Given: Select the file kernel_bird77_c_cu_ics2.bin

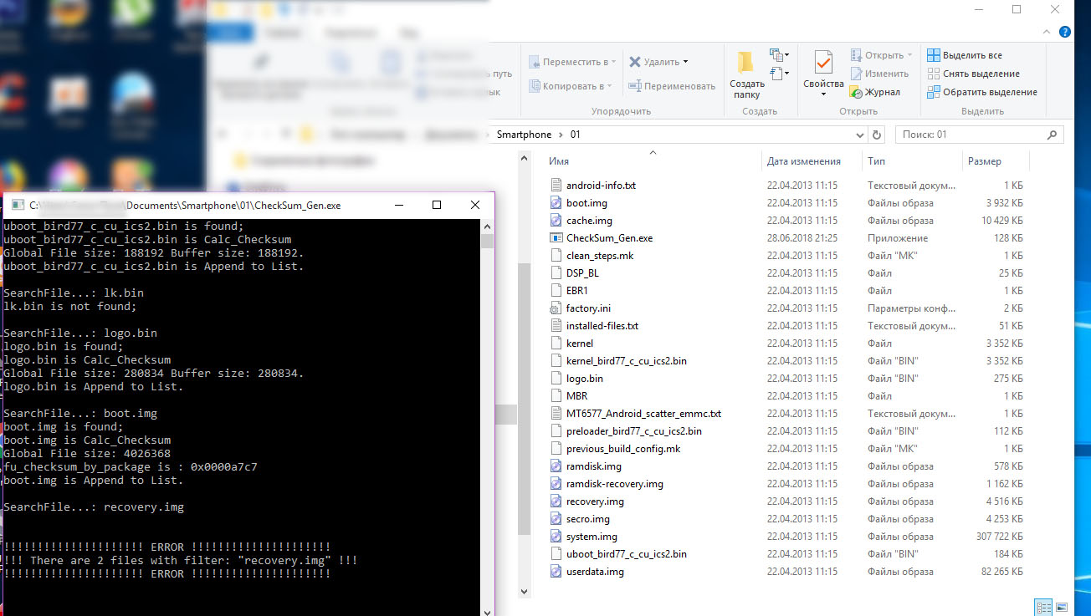Looking at the screenshot, I should [x=627, y=361].
